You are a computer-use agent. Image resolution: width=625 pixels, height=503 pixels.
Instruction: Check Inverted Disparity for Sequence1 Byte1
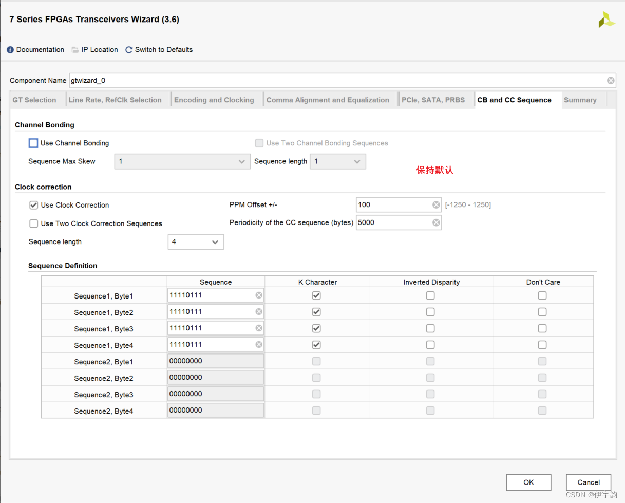430,295
